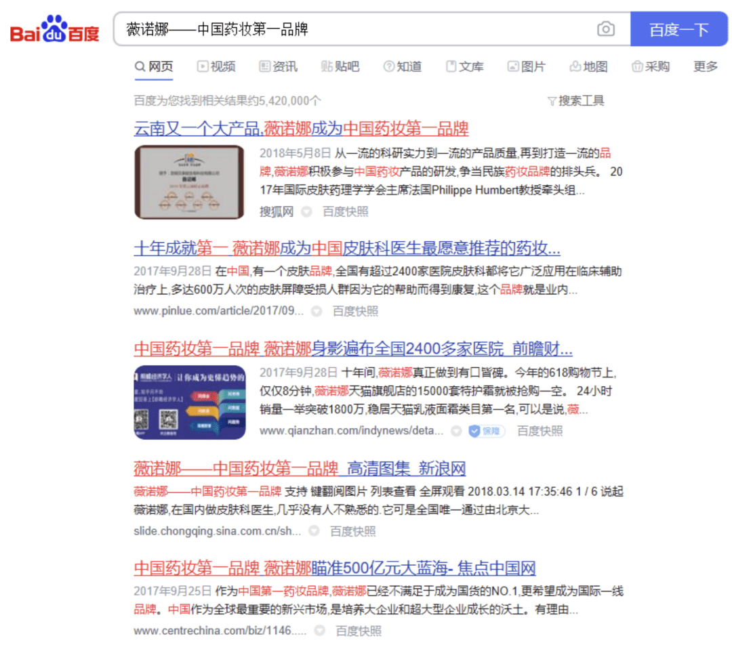The image size is (732, 645).
Task: Click www.qianzhan.com indynews URL
Action: point(351,431)
